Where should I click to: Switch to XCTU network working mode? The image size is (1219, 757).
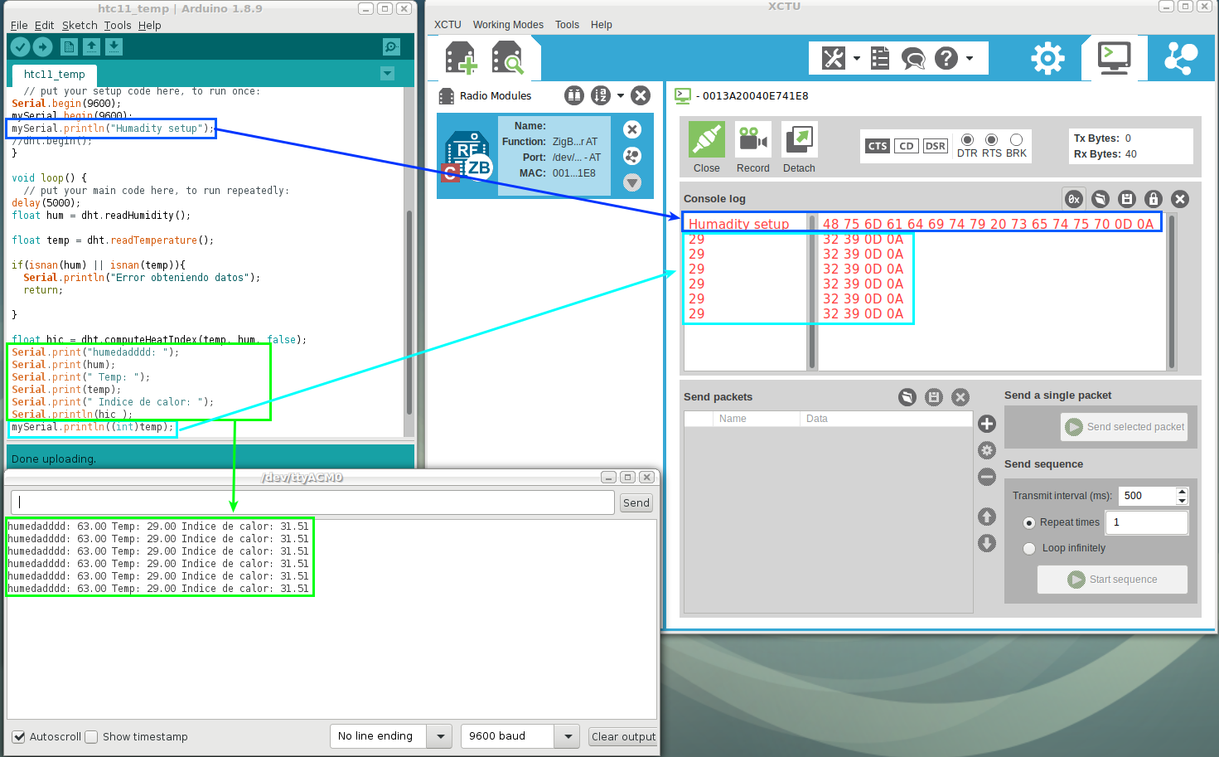[1180, 57]
